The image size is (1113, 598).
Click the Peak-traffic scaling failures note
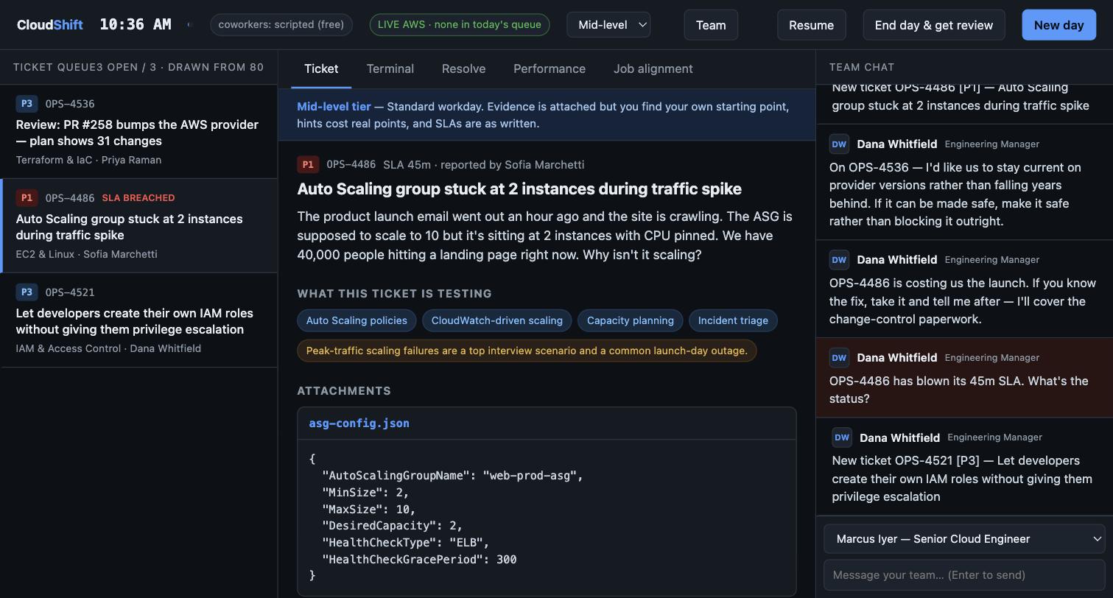(x=527, y=351)
